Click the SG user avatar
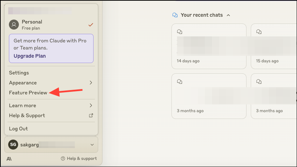Screen dimensions: 297x167 pos(13,145)
